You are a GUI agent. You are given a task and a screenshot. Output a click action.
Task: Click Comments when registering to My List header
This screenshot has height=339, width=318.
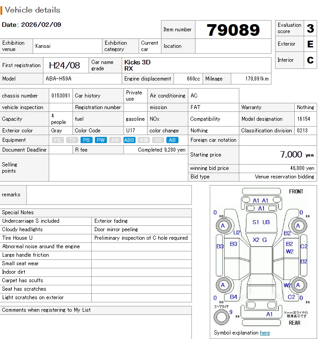coord(96,310)
